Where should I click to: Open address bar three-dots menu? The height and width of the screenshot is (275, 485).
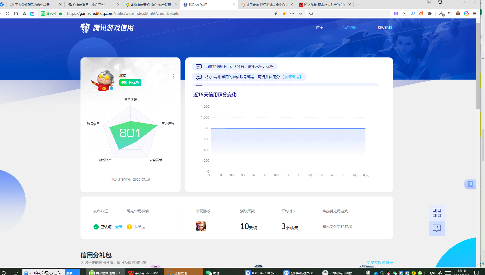[x=292, y=14]
